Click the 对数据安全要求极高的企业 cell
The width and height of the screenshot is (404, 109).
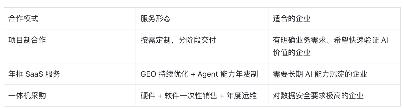tap(334, 96)
